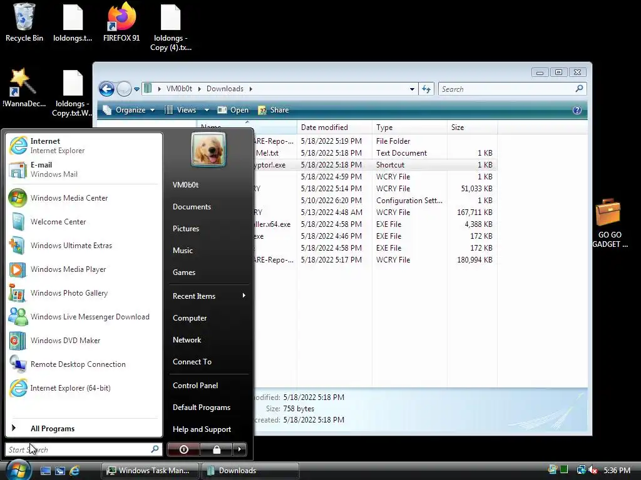Open Recycle Bin on desktop
This screenshot has width=641, height=480.
pos(24,22)
